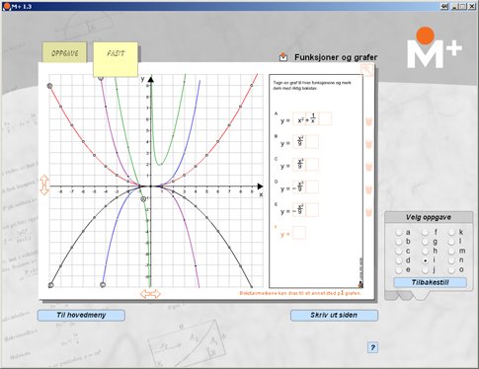Click the vertical resize arrow left of graph
This screenshot has width=479, height=369.
44,185
